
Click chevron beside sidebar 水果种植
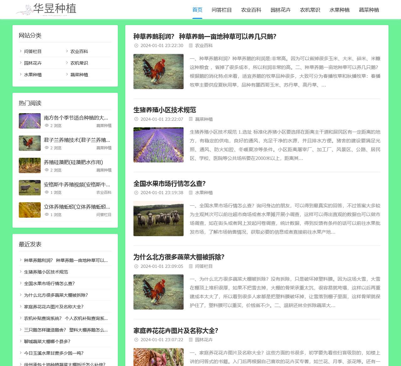(x=20, y=74)
